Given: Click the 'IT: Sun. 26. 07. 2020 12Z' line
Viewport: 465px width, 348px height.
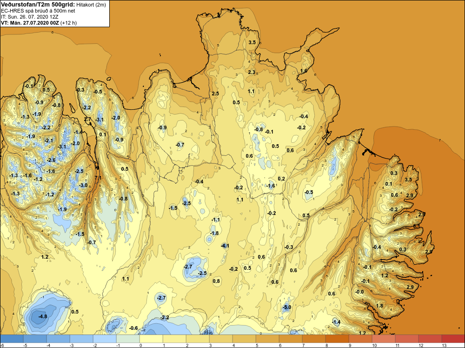Looking at the screenshot, I should [x=29, y=17].
